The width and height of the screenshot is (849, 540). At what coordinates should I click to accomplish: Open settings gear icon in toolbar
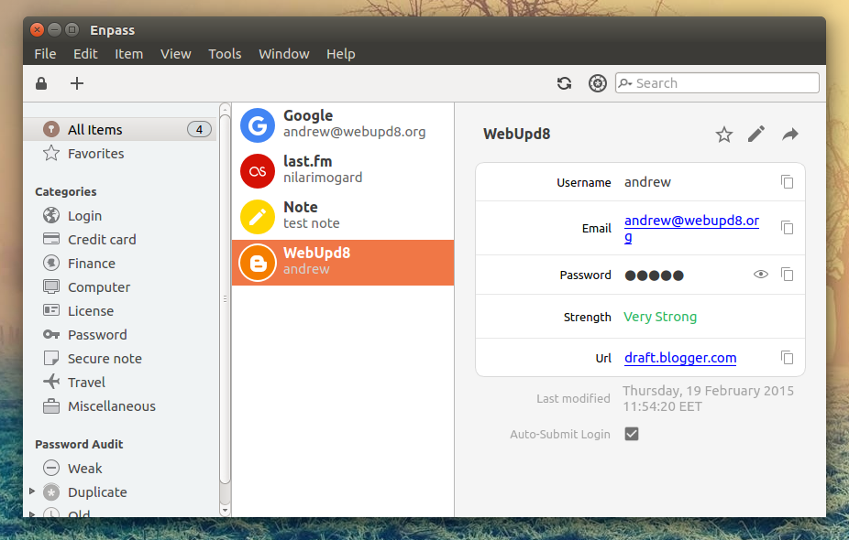[x=597, y=83]
